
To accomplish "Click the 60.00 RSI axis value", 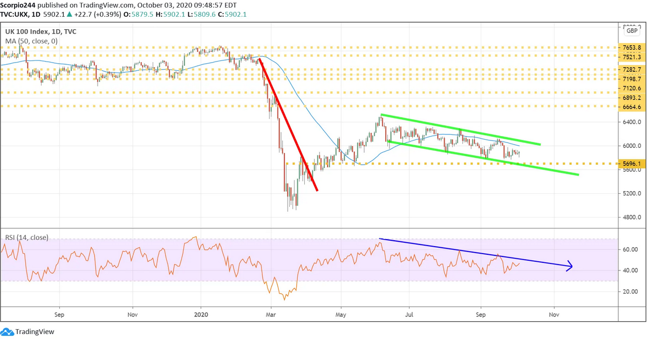I will point(629,249).
